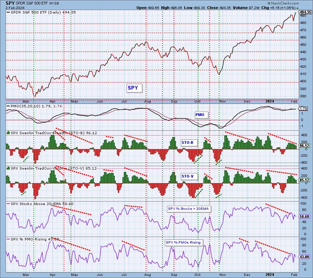Open the StockCharts.com copyright link
313x278 pixels.
[x=283, y=3]
